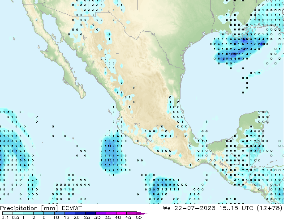Click the "50" legend scale label
This screenshot has height=219, width=284.
138,217
